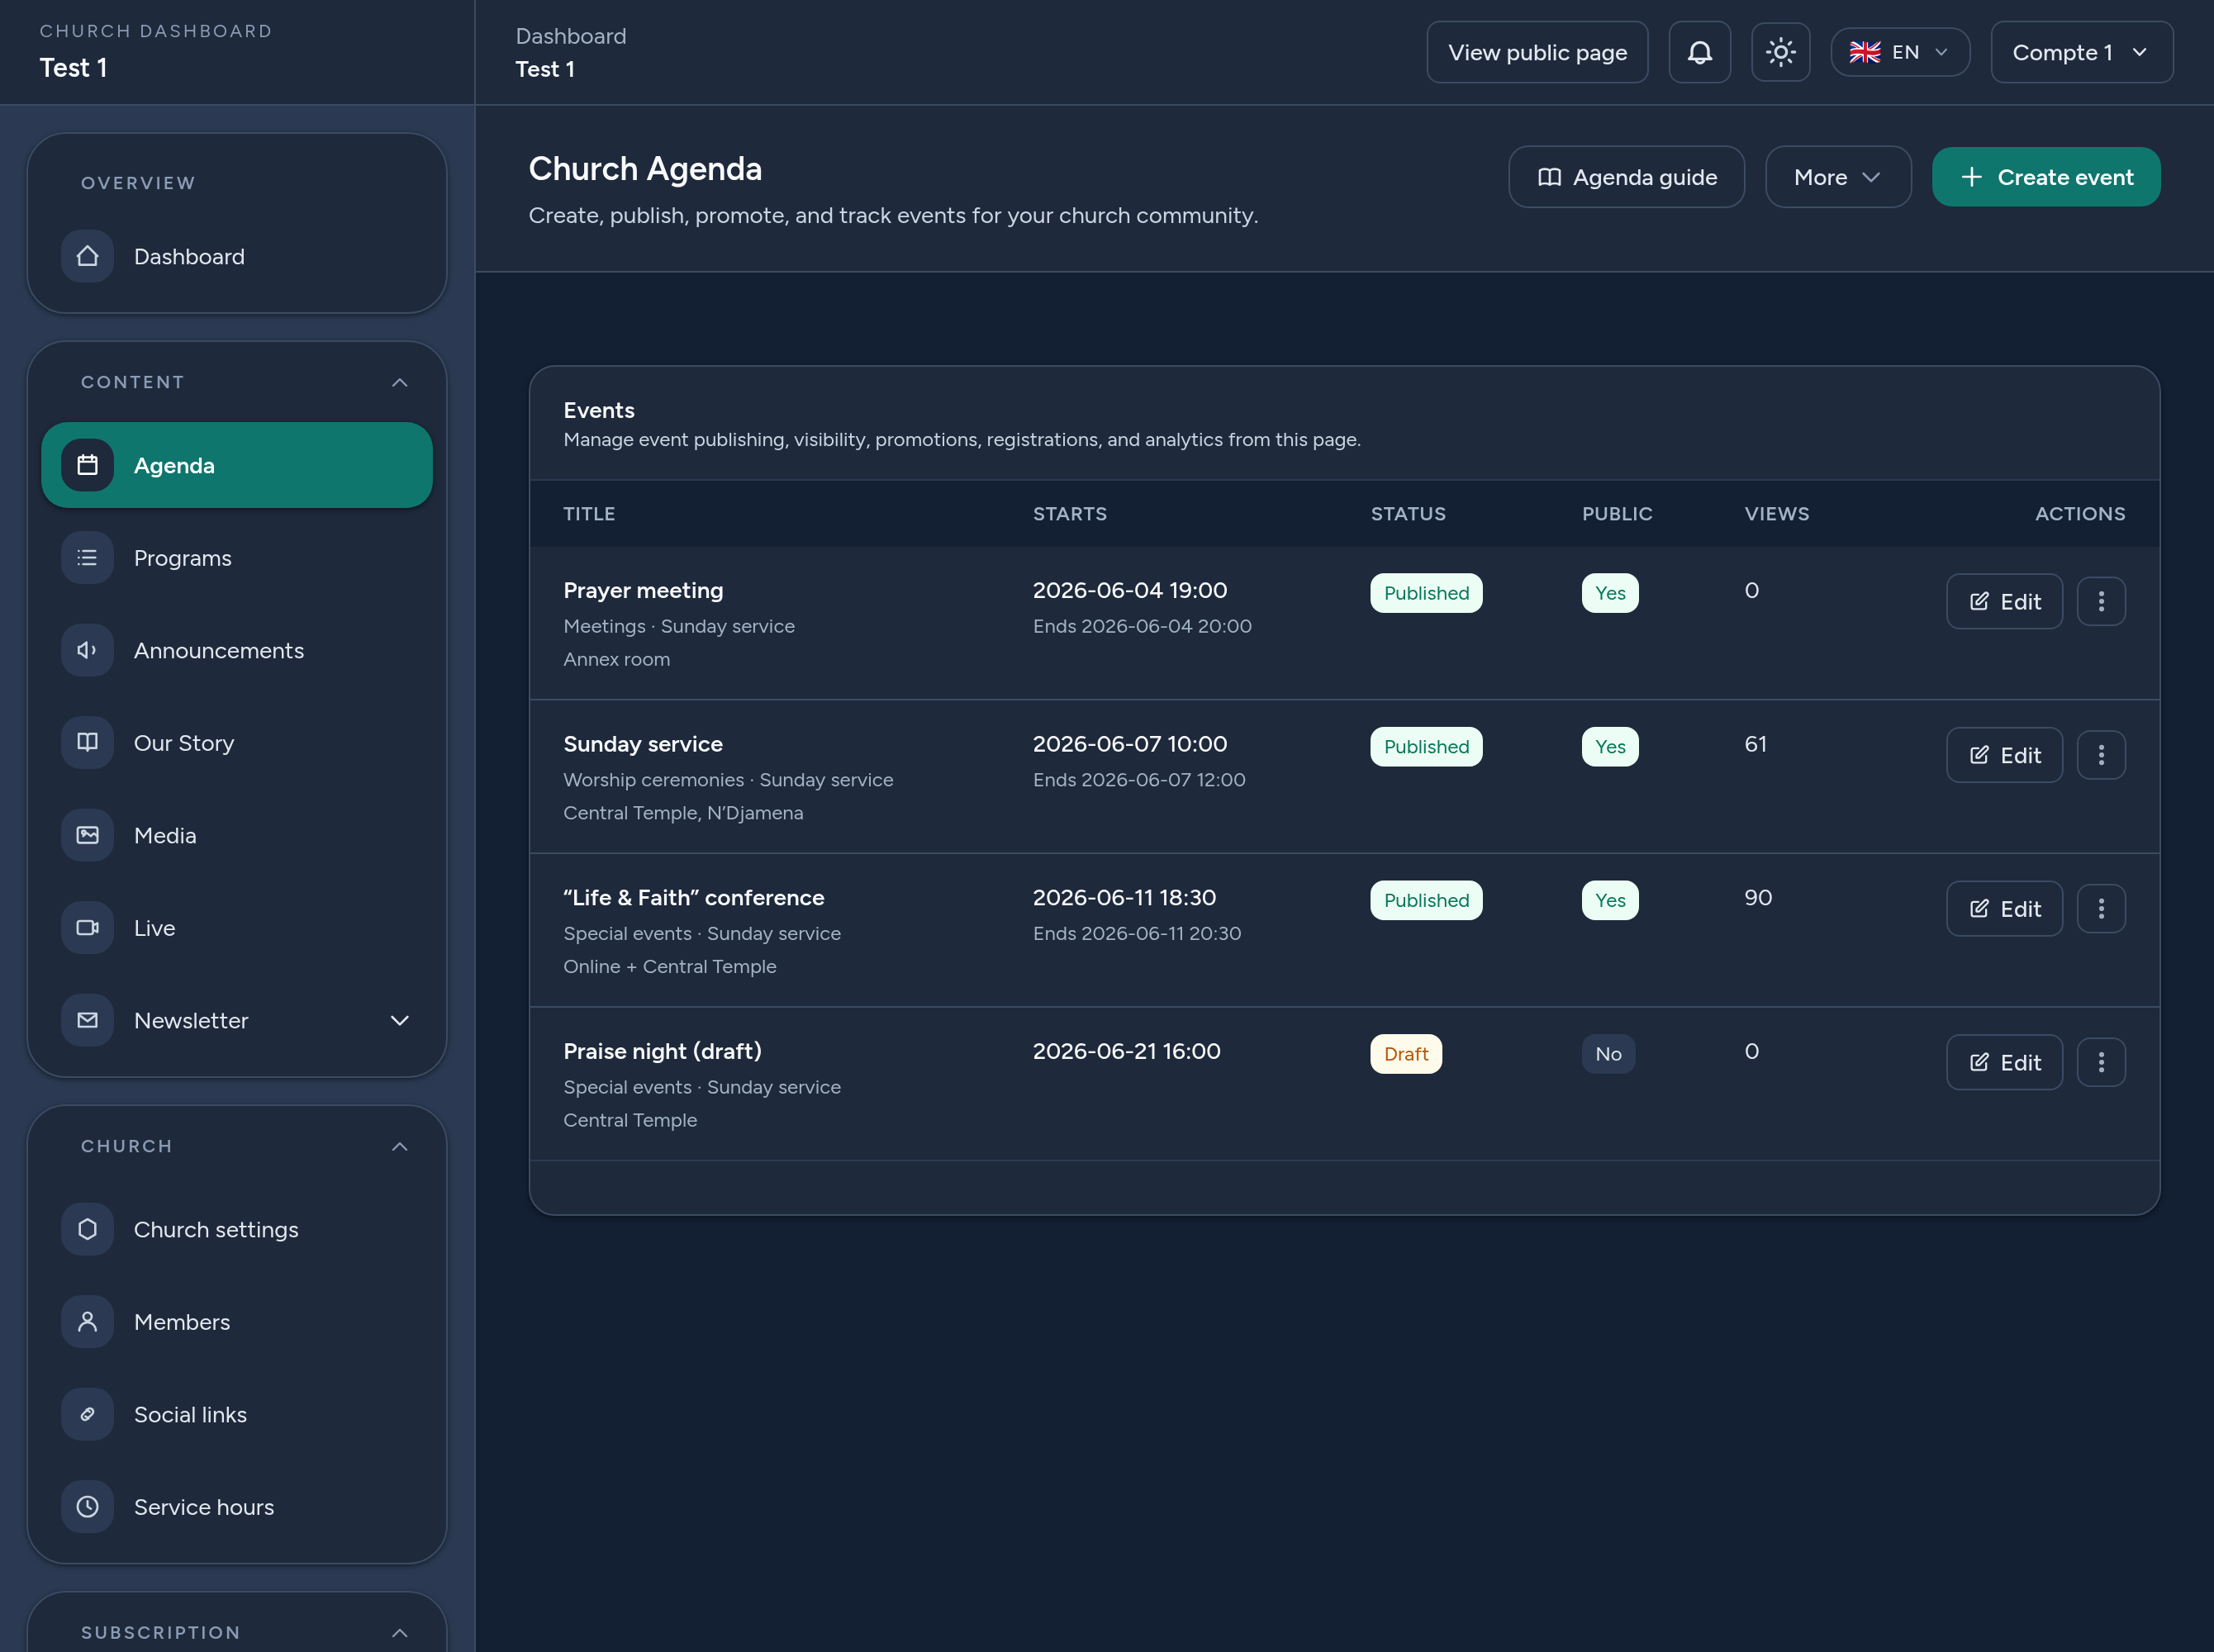This screenshot has width=2214, height=1652.
Task: Click views count 90
Action: (x=1758, y=897)
